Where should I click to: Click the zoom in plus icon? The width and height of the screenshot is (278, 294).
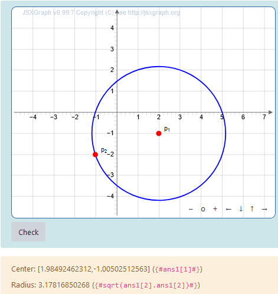[x=215, y=209]
